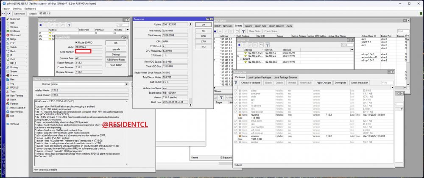
Task: Open Queues in the sidebar
Action: coord(14,75)
